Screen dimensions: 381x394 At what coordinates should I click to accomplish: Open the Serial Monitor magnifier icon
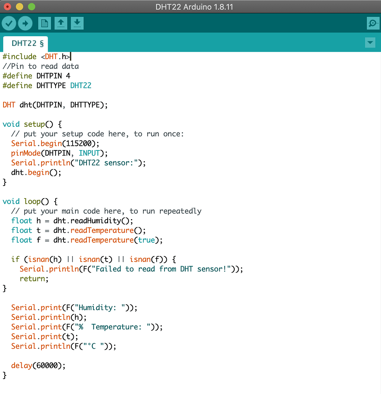(373, 23)
